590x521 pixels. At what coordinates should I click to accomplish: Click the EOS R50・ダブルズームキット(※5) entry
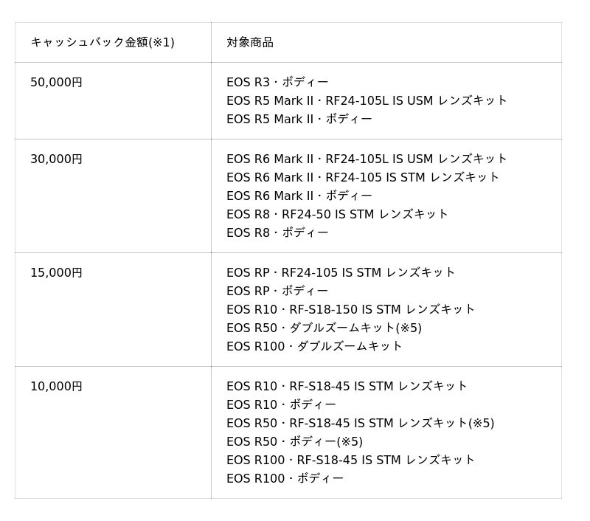(x=324, y=328)
